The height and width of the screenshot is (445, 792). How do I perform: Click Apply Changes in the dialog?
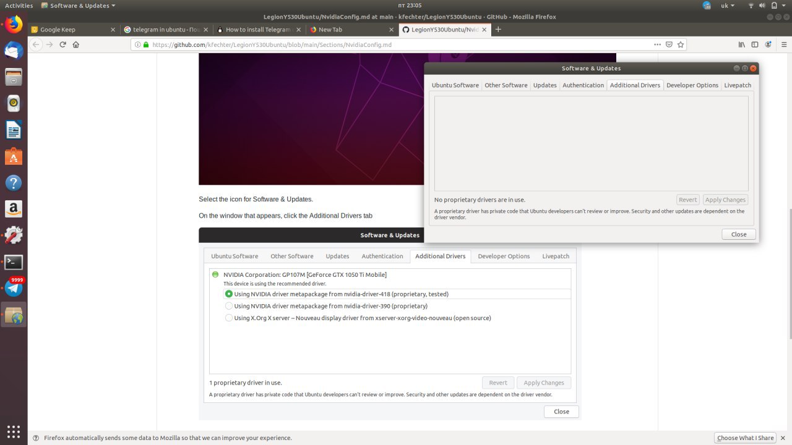click(725, 200)
